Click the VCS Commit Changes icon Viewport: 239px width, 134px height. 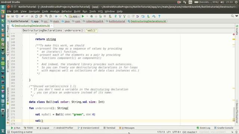(x=124, y=16)
